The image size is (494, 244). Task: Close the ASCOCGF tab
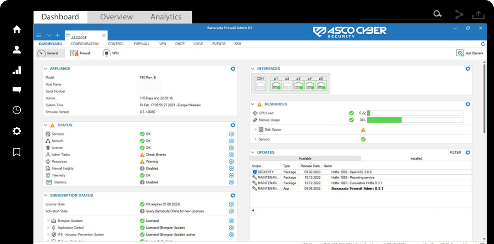[x=104, y=36]
